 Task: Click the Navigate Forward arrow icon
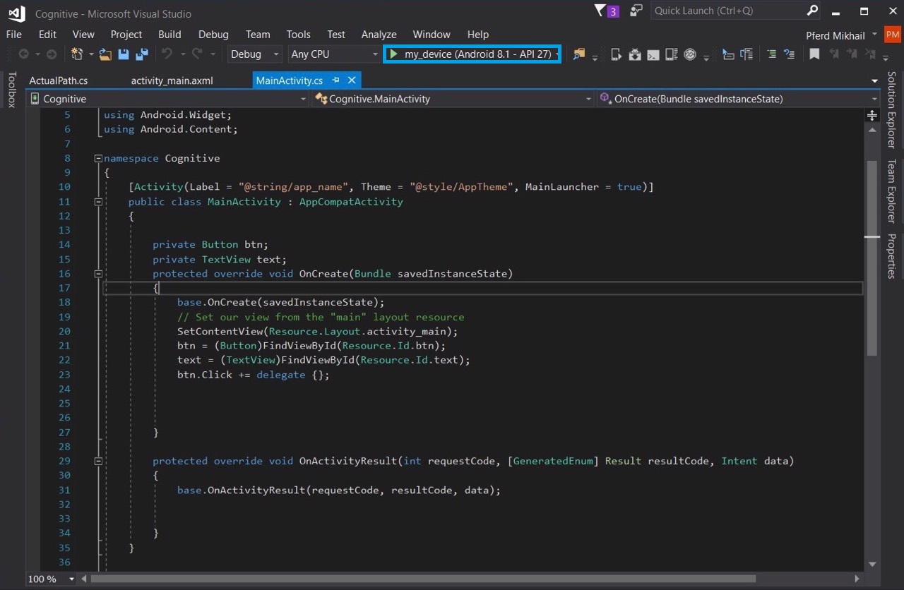click(51, 54)
